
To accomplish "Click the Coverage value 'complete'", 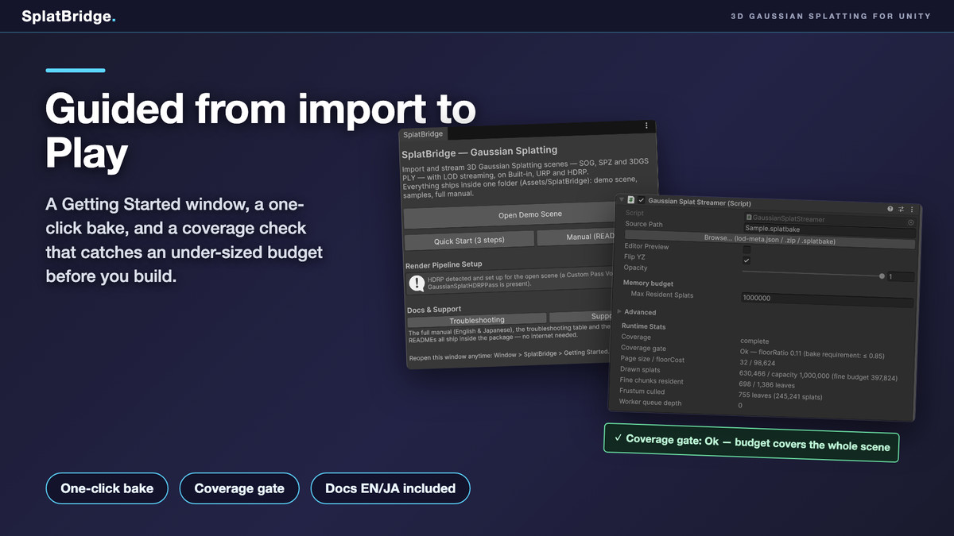I will 754,341.
